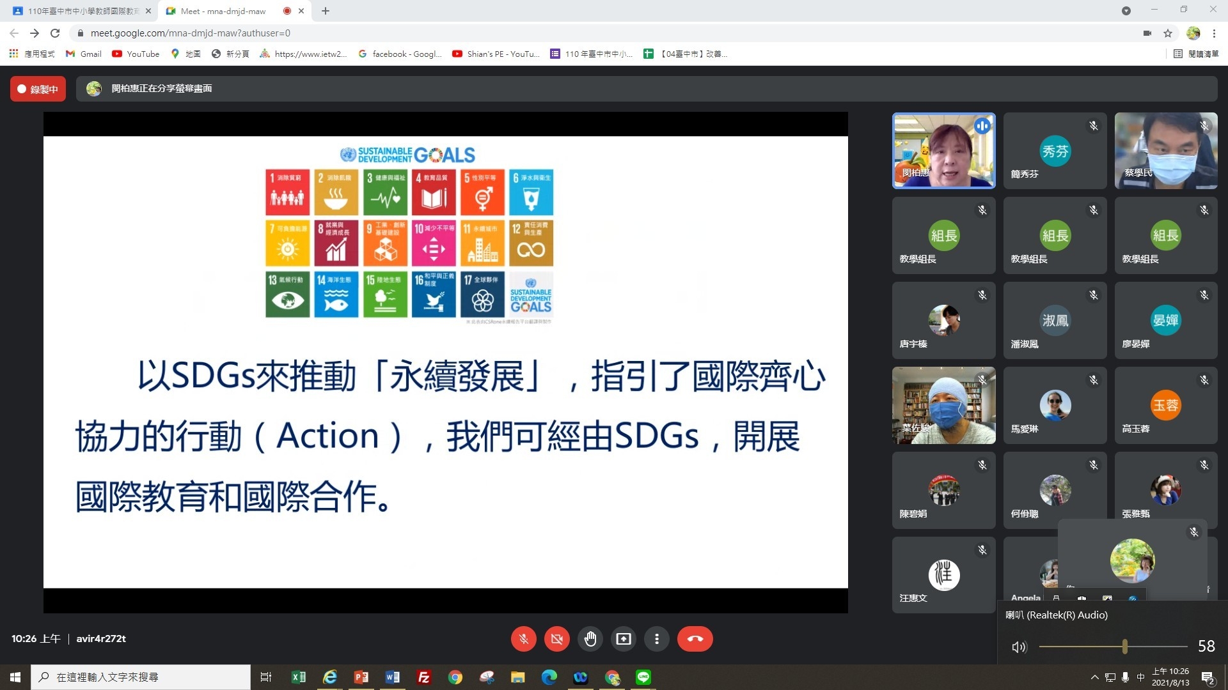Screen dimensions: 1228x690
Task: Switch to the 110年臺中市中小學 tab
Action: [83, 11]
